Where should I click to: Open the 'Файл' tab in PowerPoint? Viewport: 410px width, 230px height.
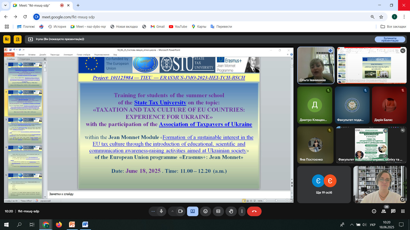[9, 55]
